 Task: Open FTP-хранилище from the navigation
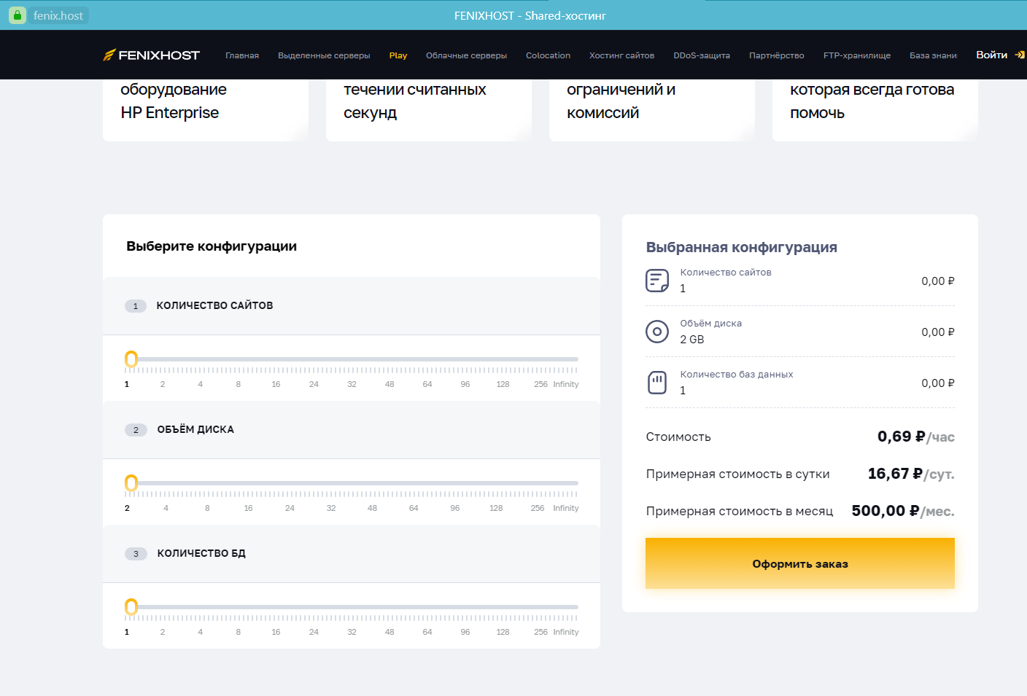856,55
